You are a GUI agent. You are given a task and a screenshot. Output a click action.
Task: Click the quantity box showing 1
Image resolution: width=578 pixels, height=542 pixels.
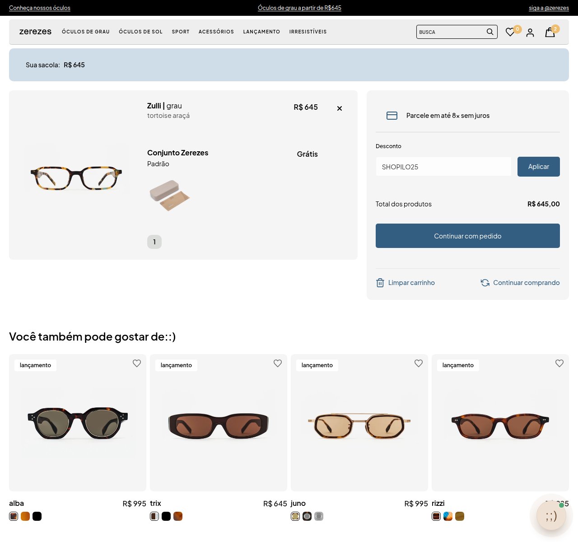tap(154, 242)
